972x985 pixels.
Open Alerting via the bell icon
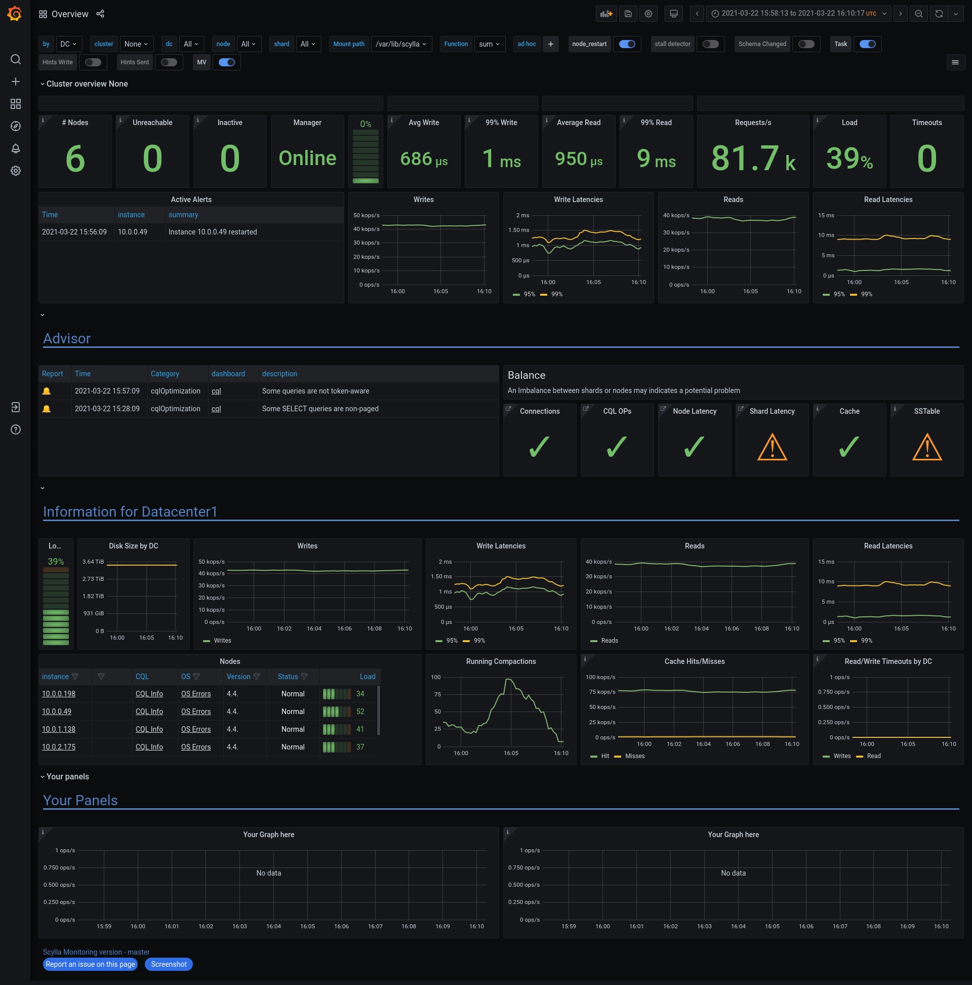pos(15,148)
